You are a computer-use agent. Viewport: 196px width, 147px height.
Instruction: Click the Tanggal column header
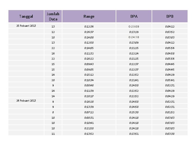coord(26,16)
